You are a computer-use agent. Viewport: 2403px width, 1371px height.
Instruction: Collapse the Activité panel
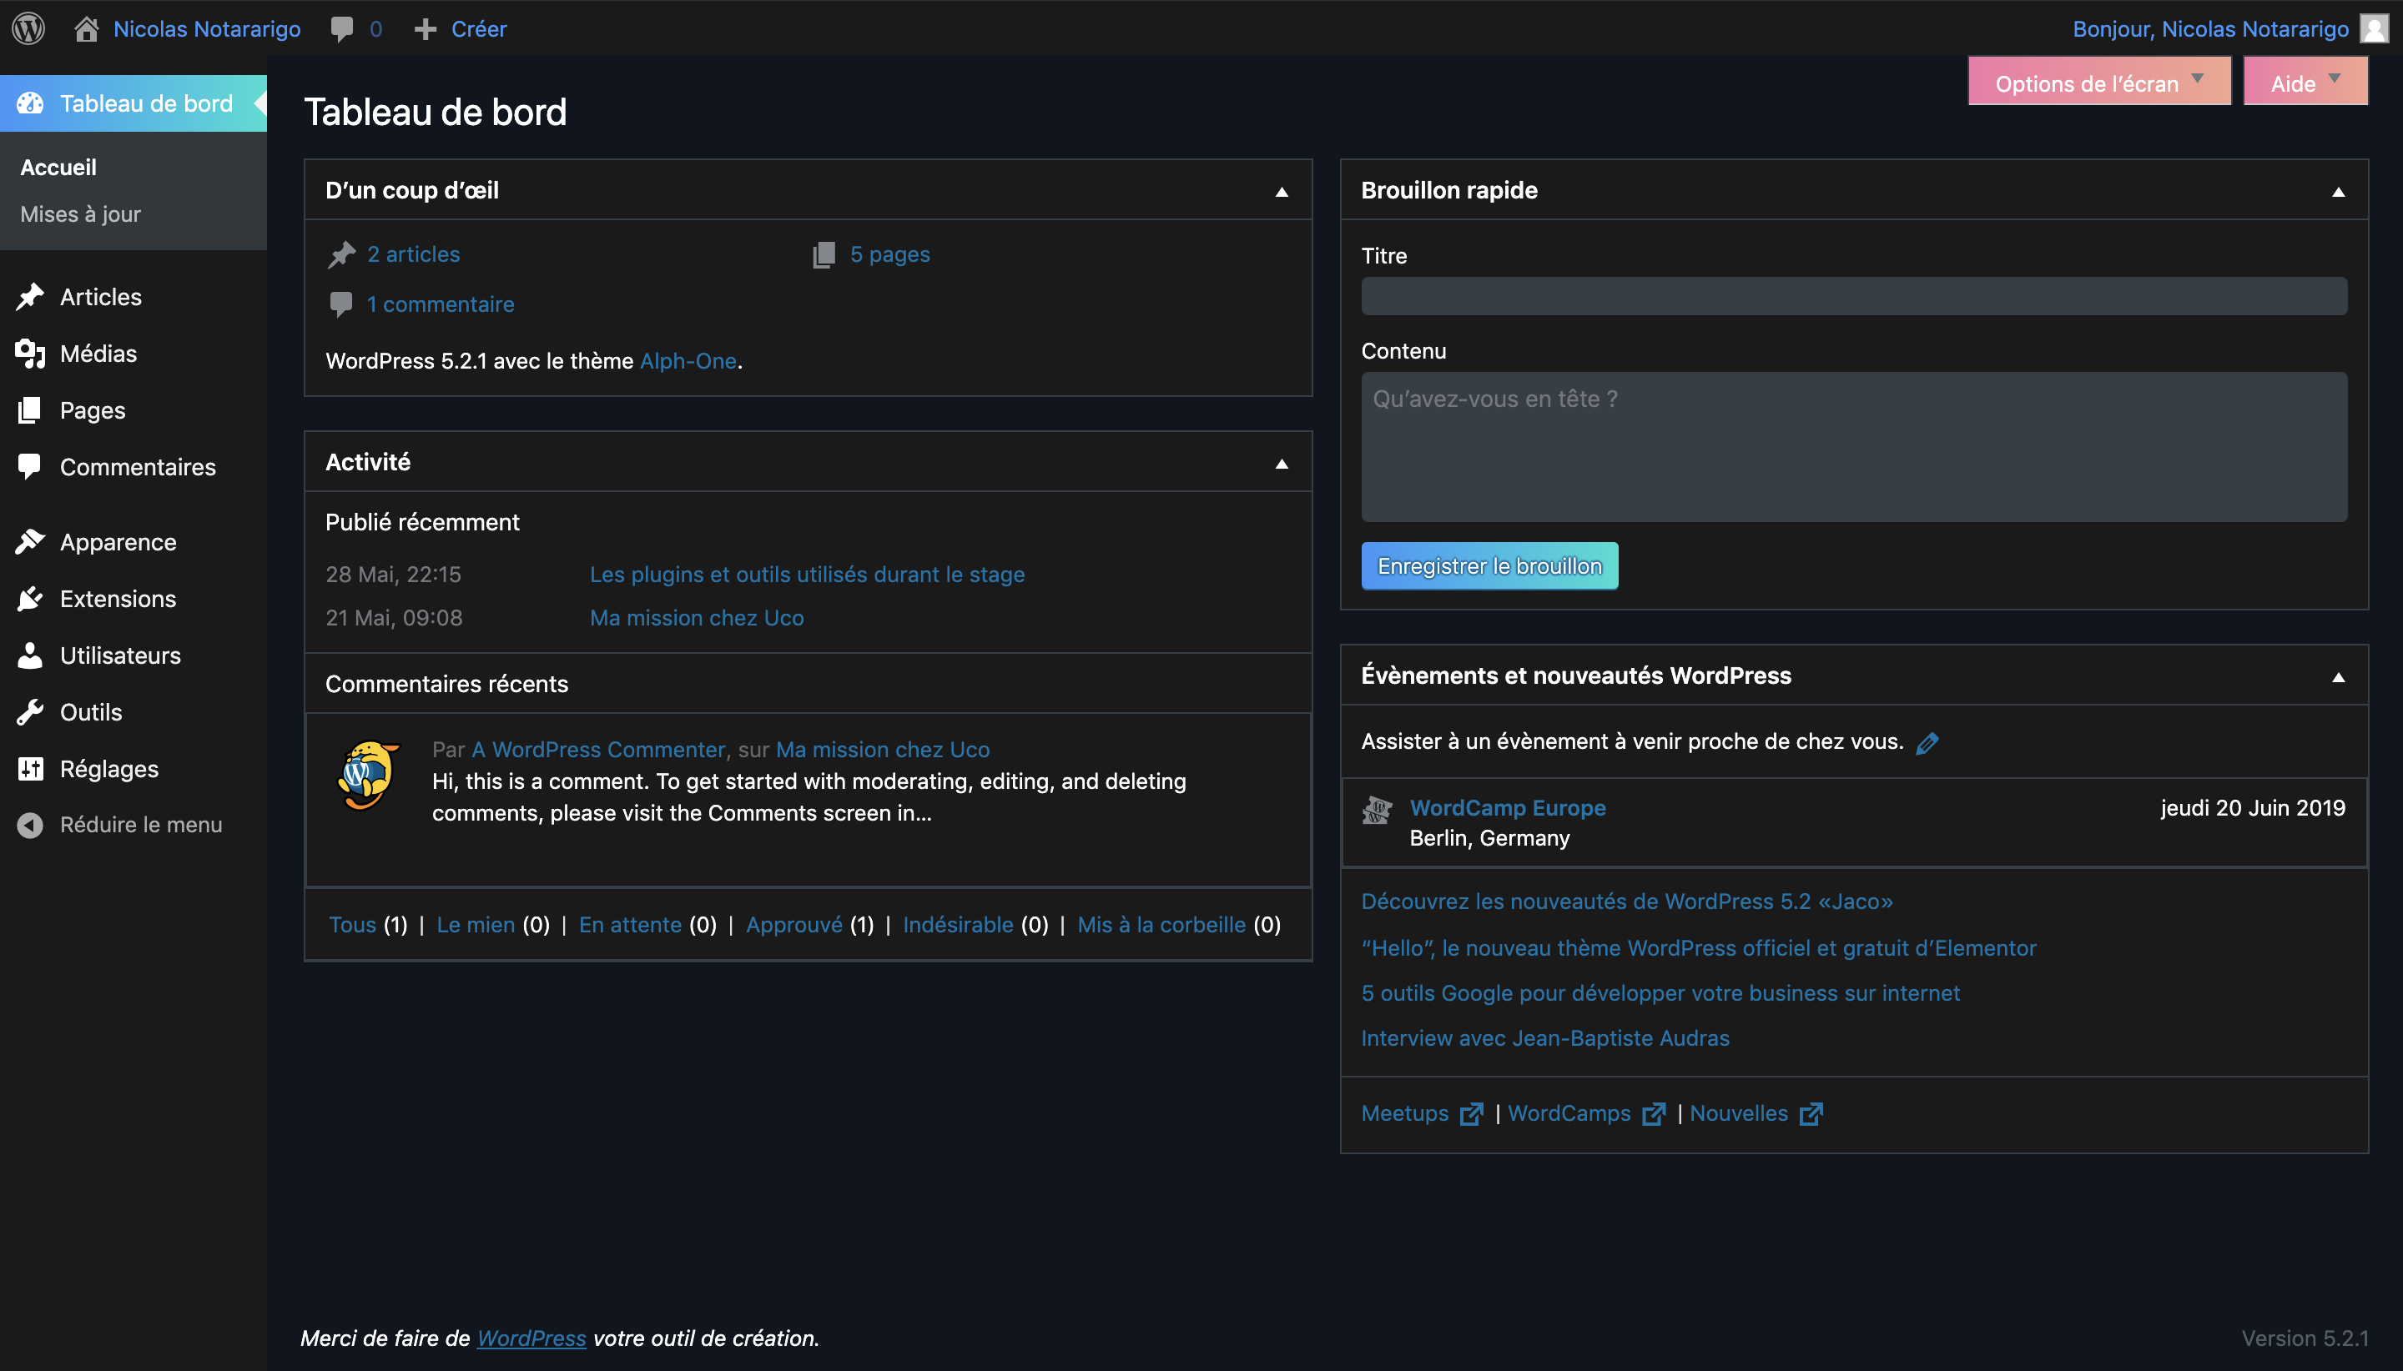click(1281, 464)
